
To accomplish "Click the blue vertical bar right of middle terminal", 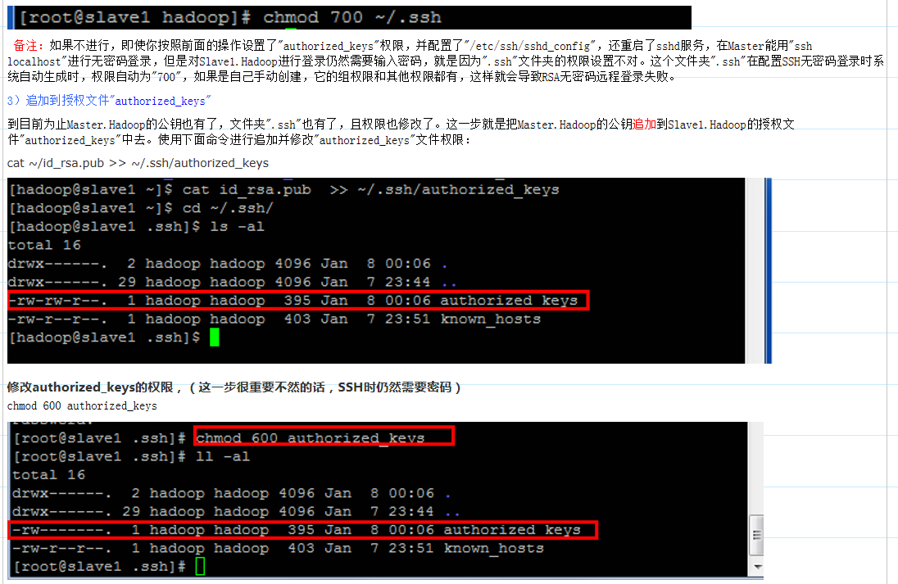I will (x=768, y=270).
